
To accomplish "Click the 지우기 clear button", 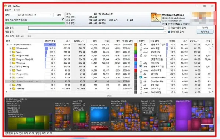I will [x=205, y=28].
